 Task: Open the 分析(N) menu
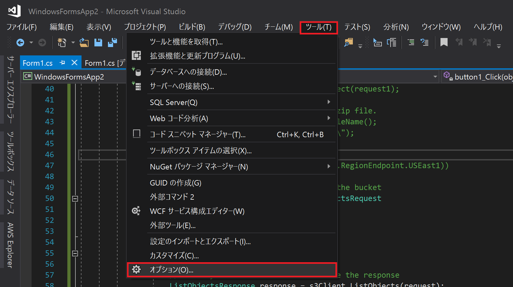(x=396, y=27)
